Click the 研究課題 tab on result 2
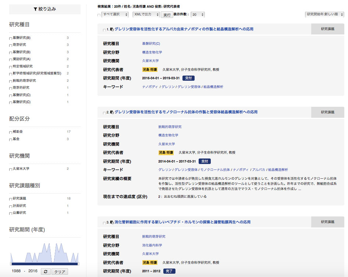The width and height of the screenshot is (348, 277). 327,112
